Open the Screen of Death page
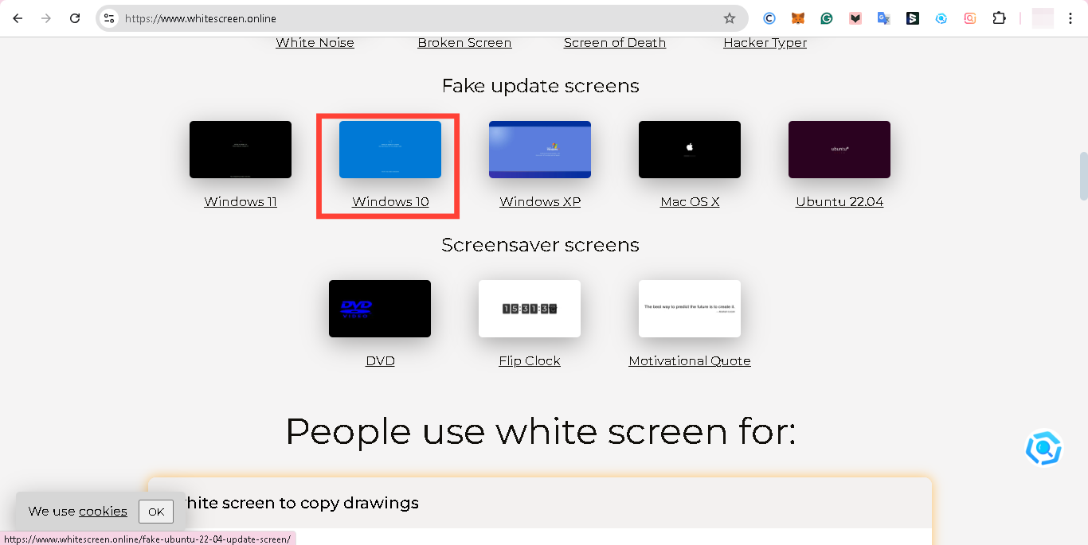The image size is (1088, 545). (x=614, y=42)
